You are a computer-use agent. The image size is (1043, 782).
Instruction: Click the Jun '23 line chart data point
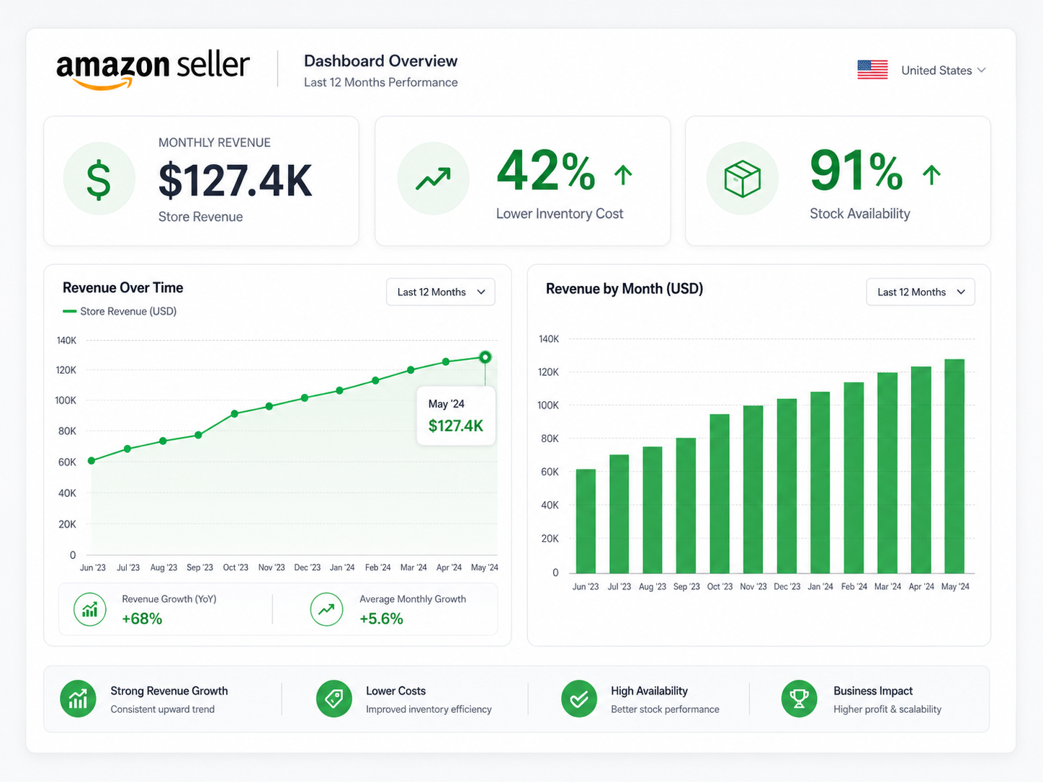click(91, 461)
